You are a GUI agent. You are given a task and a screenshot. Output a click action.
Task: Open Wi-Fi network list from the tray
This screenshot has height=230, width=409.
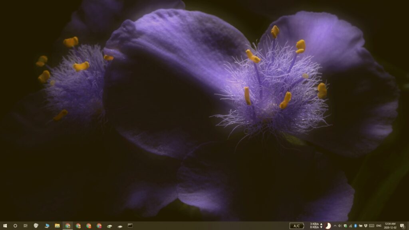click(350, 225)
